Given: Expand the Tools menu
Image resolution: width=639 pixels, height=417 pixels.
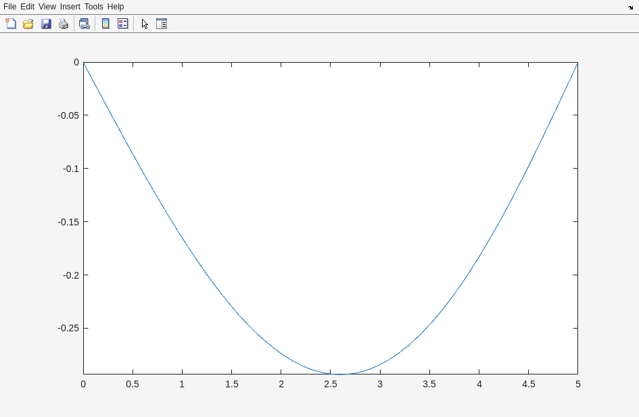Looking at the screenshot, I should pos(93,7).
